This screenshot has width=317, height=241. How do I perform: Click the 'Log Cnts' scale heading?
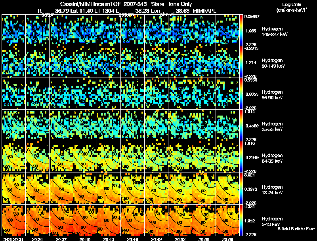[x=292, y=4]
